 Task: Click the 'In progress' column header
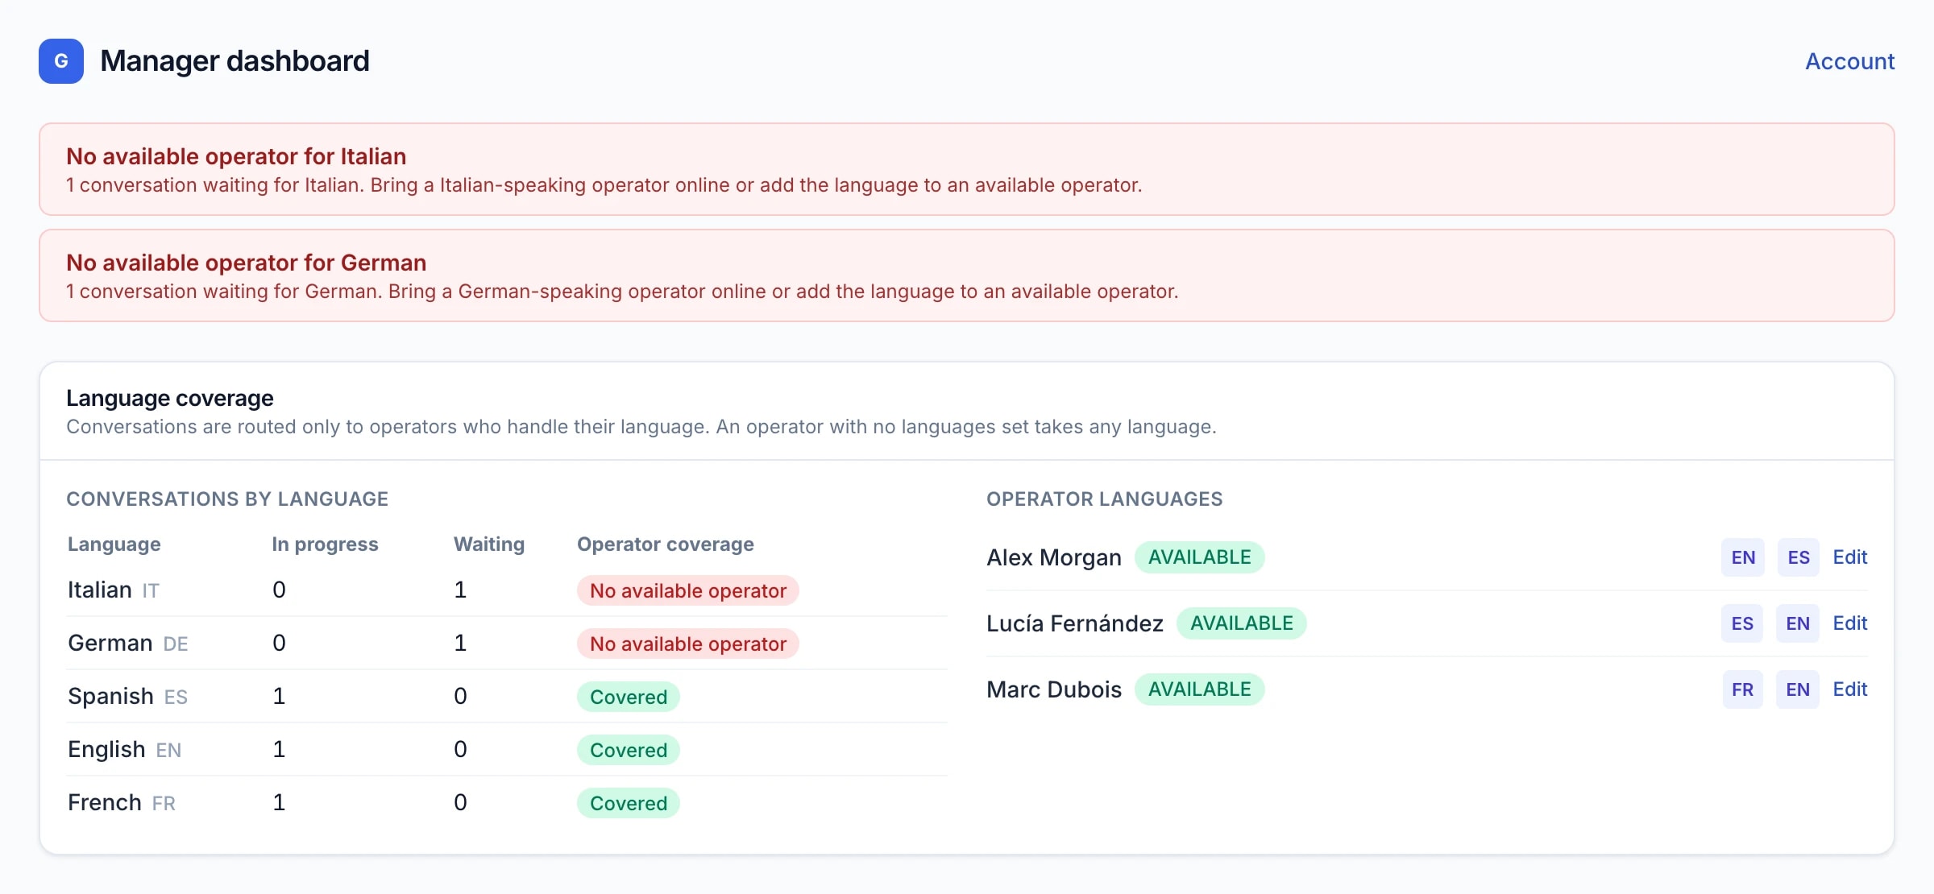pos(325,544)
